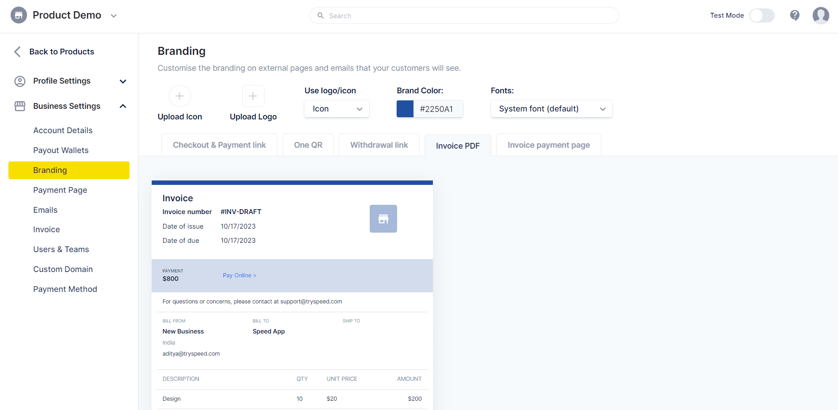Click the Pay Online link
This screenshot has height=410, width=838.
tap(239, 275)
